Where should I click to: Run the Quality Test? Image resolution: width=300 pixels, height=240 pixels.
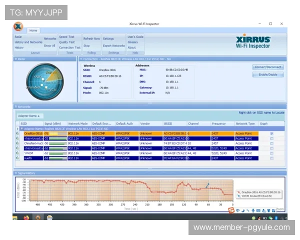click(67, 42)
